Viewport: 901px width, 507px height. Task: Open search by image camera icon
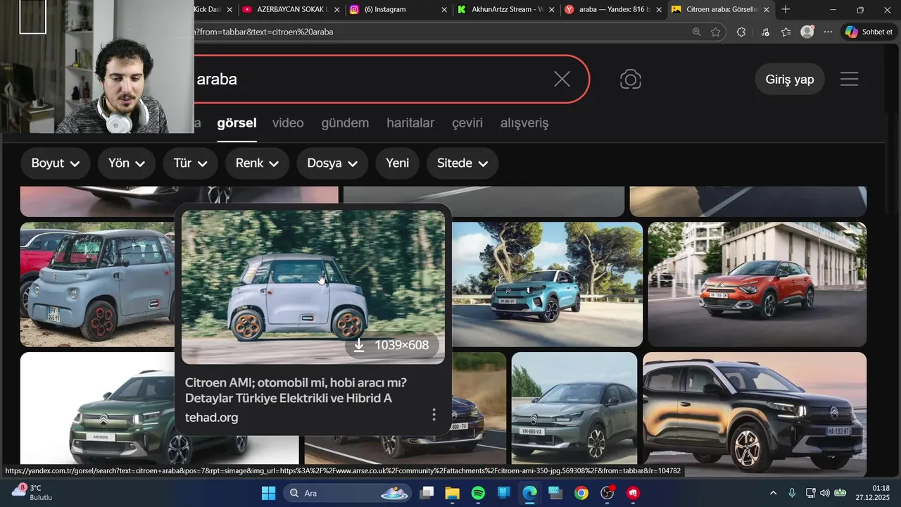(x=630, y=79)
